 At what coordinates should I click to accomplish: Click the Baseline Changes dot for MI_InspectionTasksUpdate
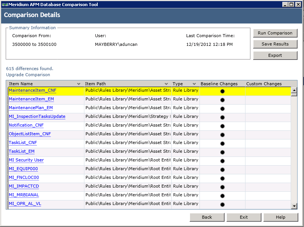point(222,117)
